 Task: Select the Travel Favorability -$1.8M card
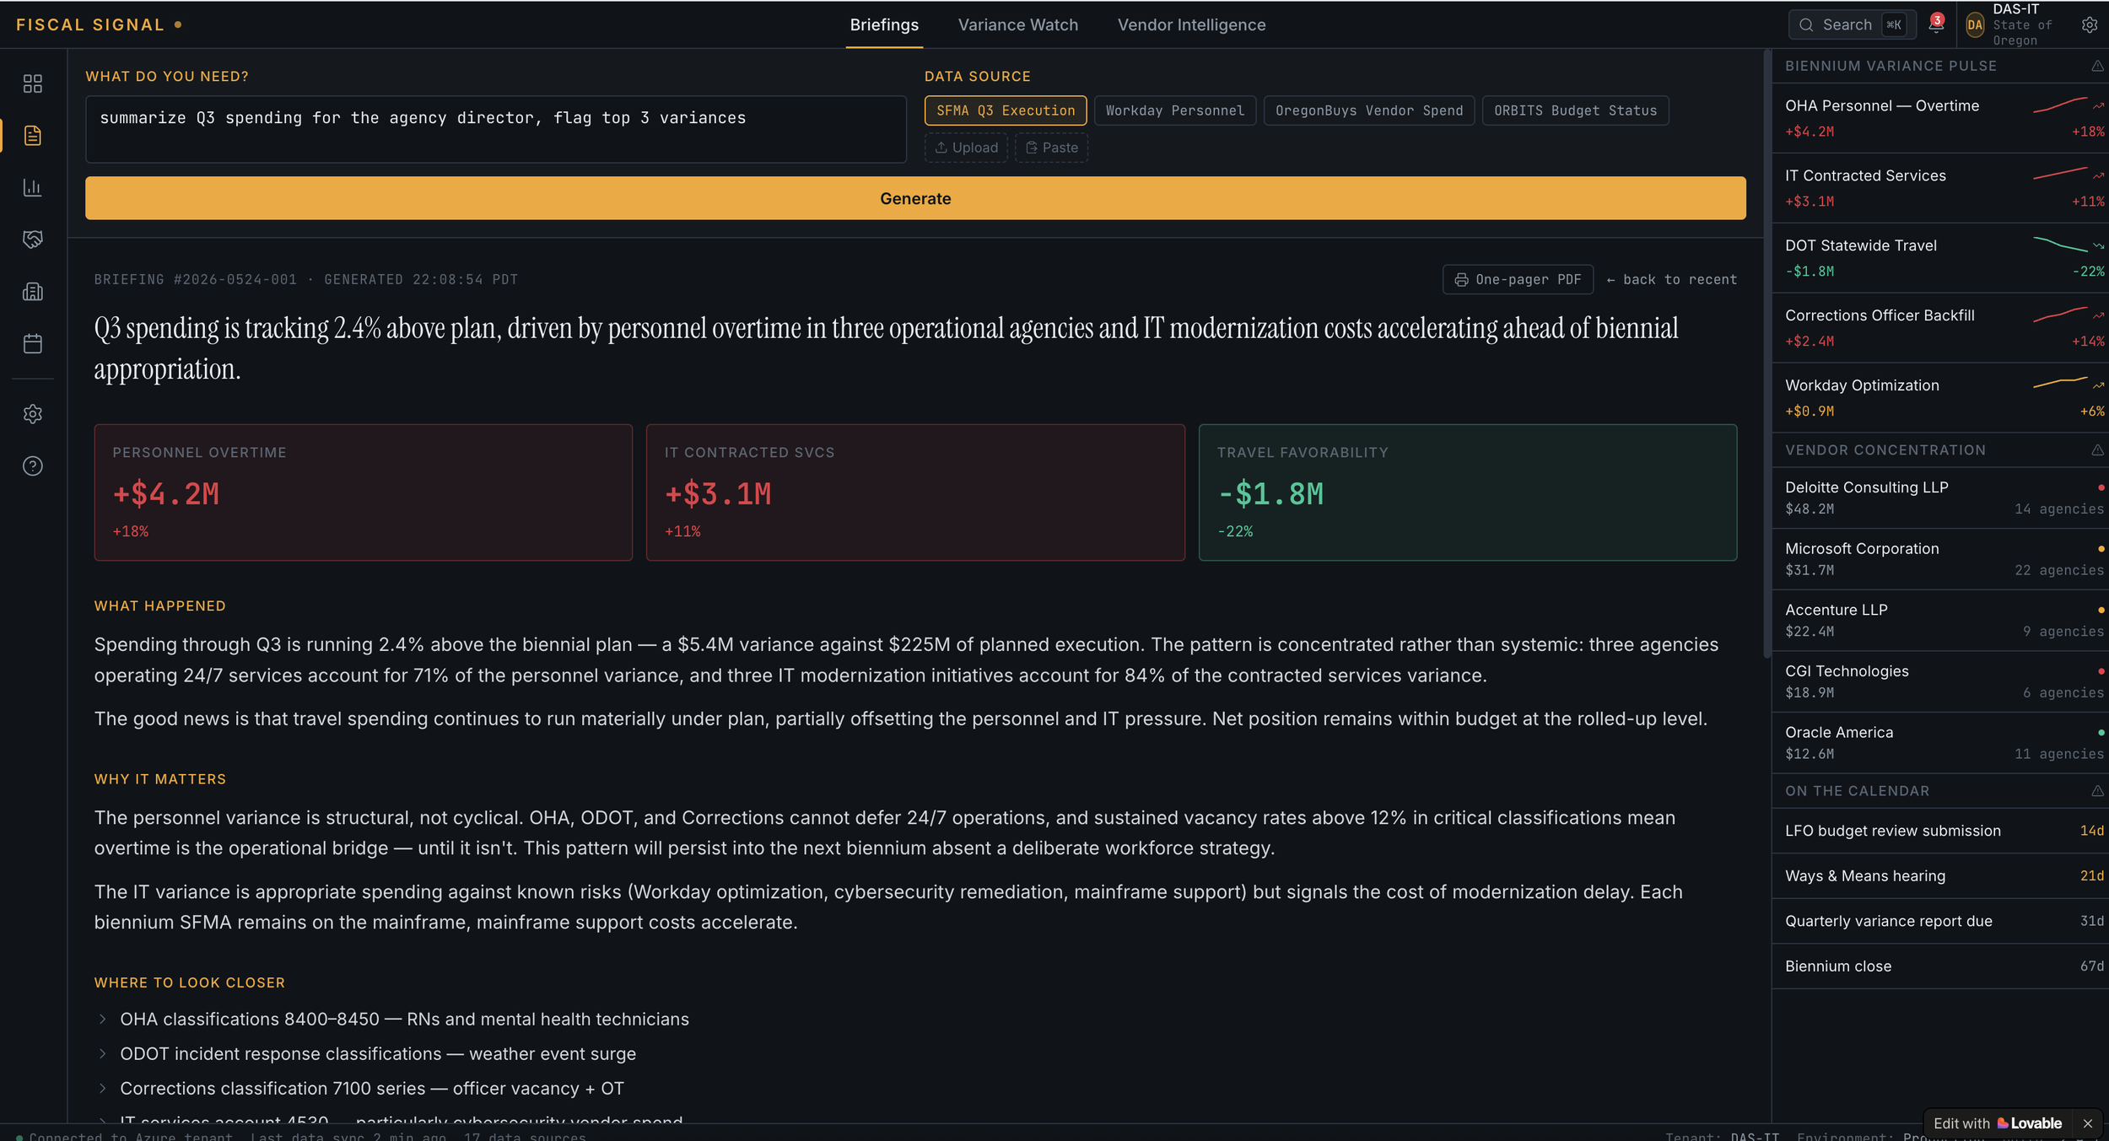(x=1468, y=492)
